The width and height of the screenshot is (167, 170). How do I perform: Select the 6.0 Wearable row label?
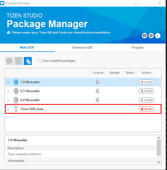pos(30,100)
